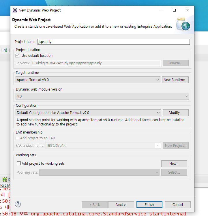This screenshot has width=208, height=216.
Task: Click the Location path field
Action: tap(96, 63)
